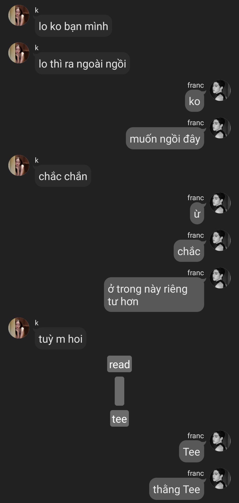Tap franc's avatar next to "muốn ngồi đây"
The height and width of the screenshot is (503, 239).
[x=220, y=128]
